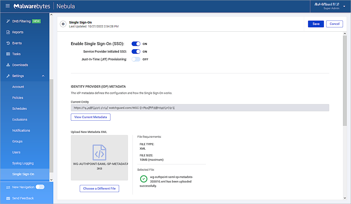
Task: Open Downloads via its sidebar icon
Action: coord(7,65)
